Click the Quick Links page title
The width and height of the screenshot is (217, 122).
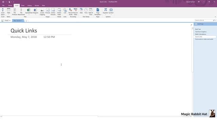(x=24, y=30)
